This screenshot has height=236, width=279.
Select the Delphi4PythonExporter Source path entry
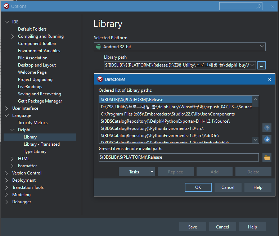[176, 121]
